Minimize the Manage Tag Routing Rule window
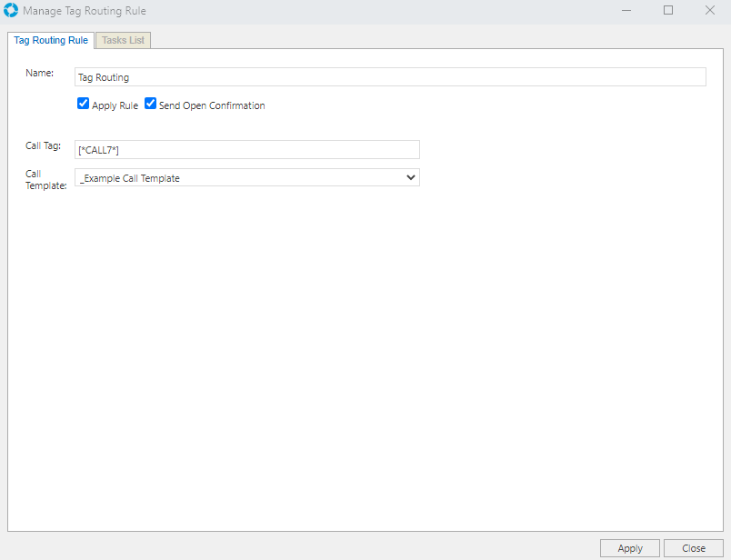The image size is (731, 560). [626, 11]
